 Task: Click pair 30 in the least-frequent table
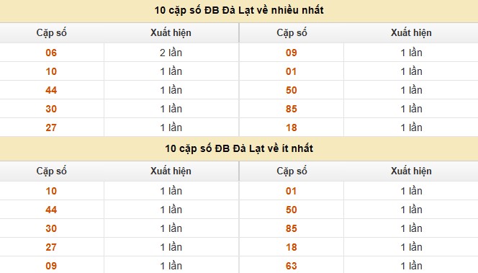click(51, 228)
